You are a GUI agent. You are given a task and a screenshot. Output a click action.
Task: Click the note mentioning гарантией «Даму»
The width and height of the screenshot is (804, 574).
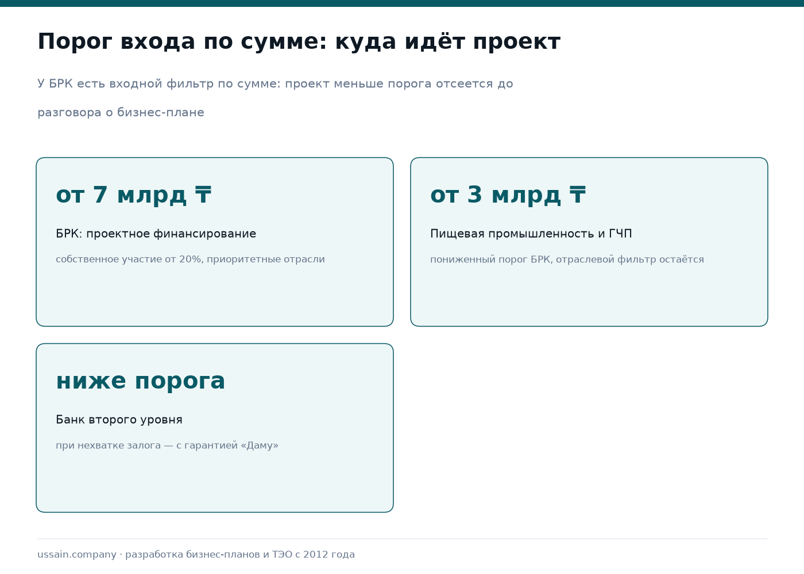167,445
